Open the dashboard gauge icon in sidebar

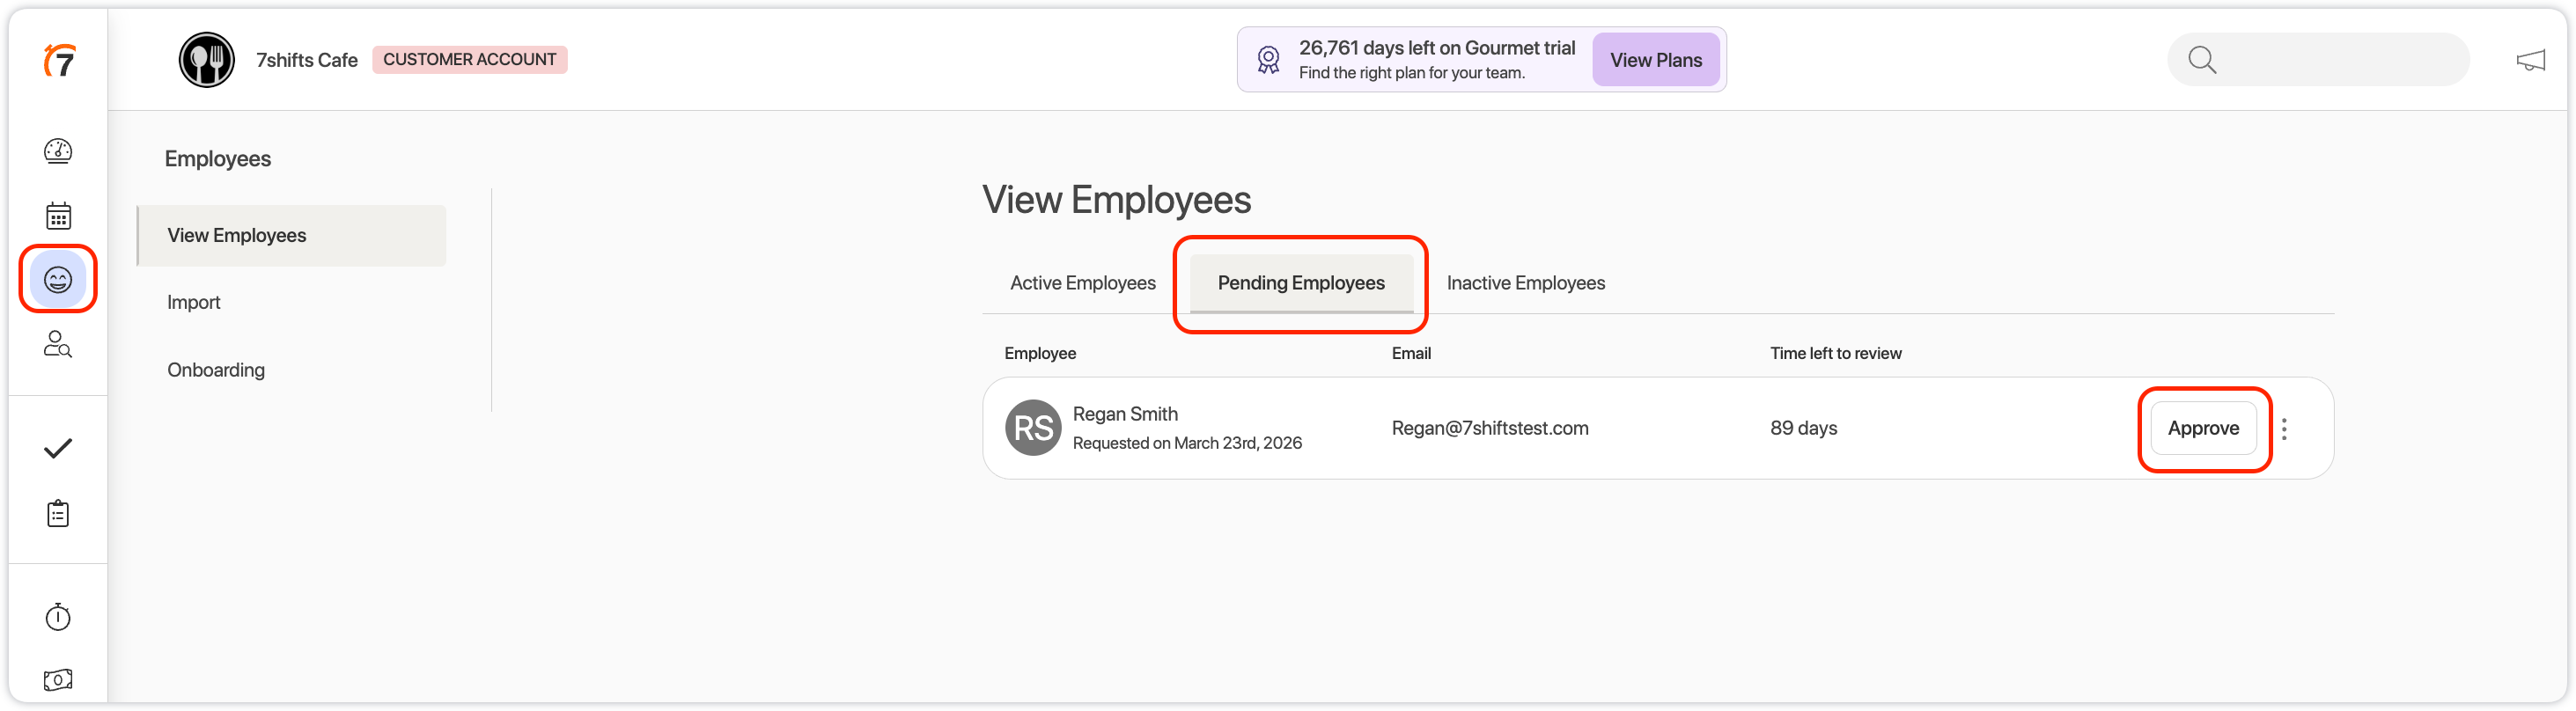coord(58,151)
